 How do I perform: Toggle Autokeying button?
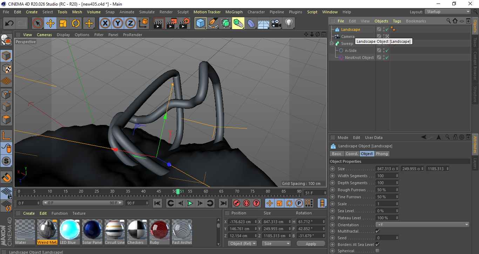(x=247, y=203)
